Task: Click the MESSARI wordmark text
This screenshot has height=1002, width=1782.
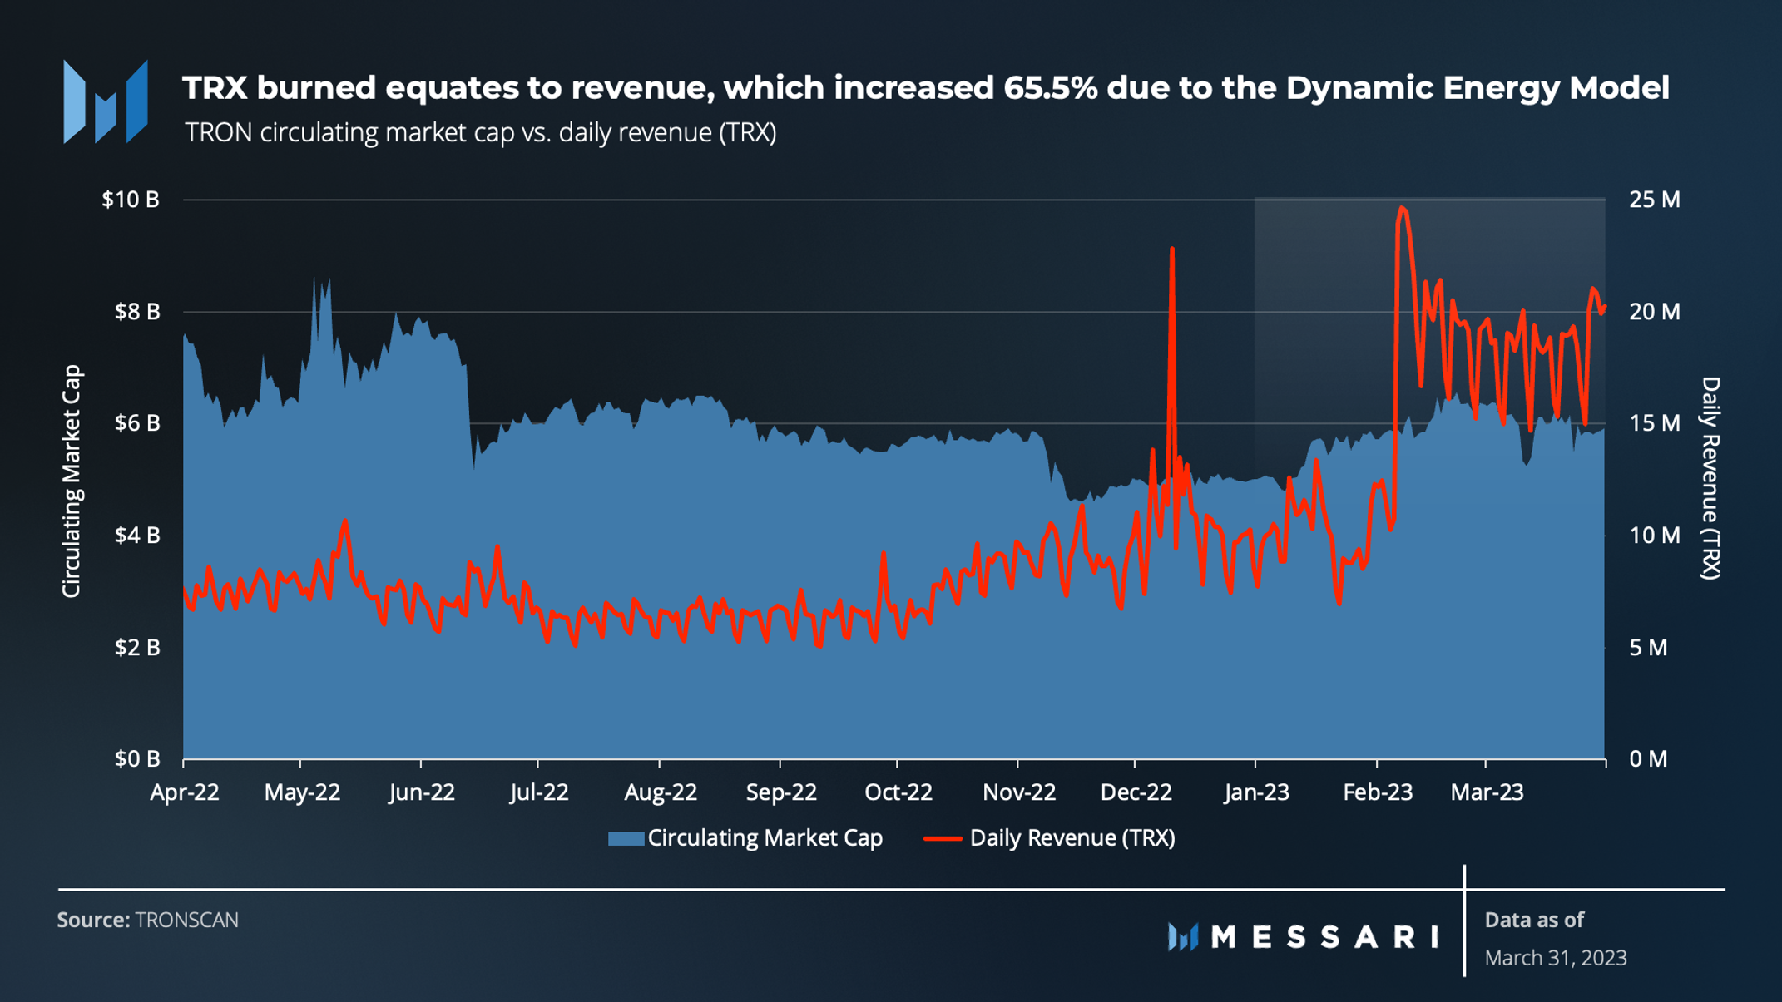Action: tap(1324, 937)
